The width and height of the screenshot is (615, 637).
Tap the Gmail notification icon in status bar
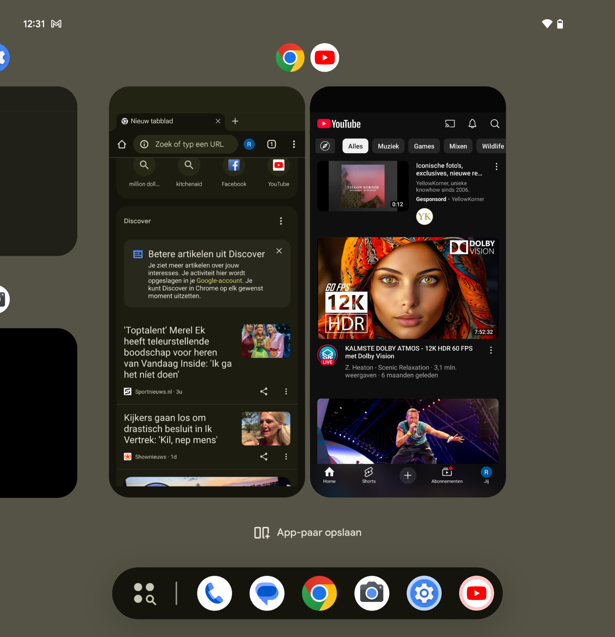click(56, 24)
